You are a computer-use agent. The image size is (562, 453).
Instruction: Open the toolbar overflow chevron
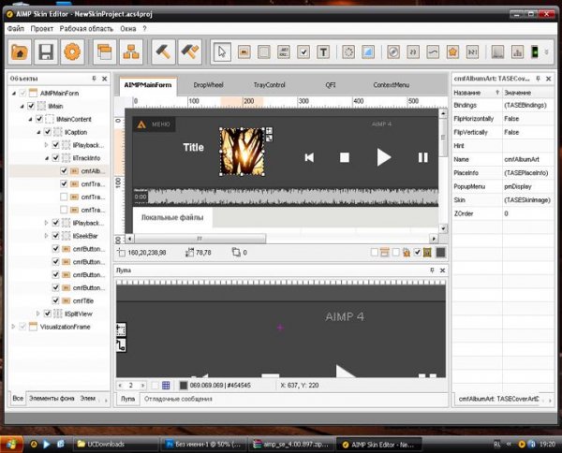click(547, 52)
